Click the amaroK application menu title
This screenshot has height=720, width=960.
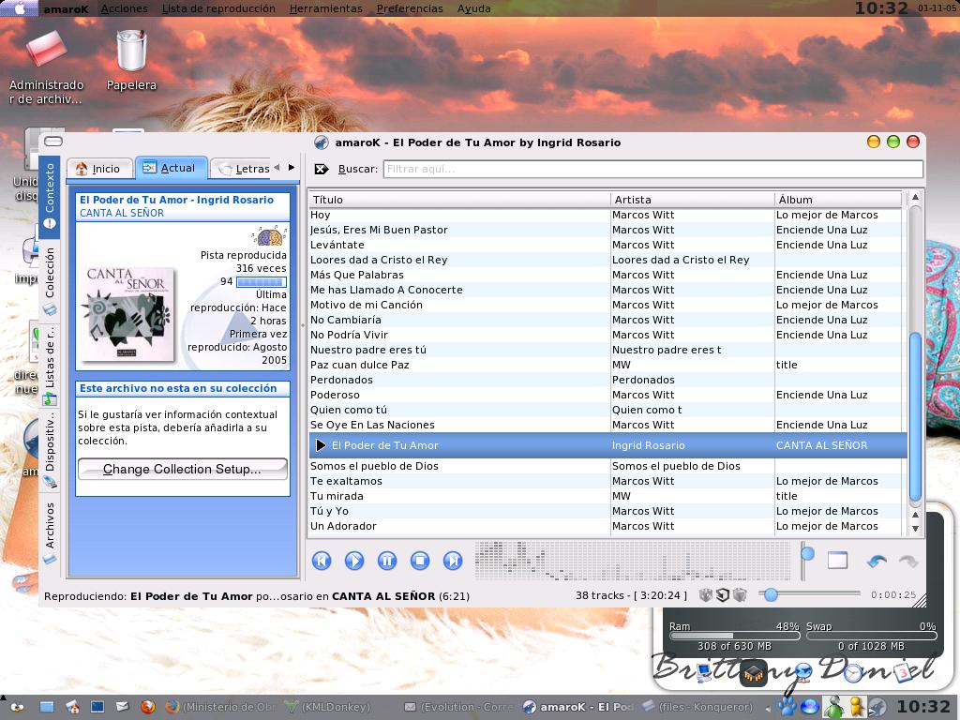pos(67,8)
